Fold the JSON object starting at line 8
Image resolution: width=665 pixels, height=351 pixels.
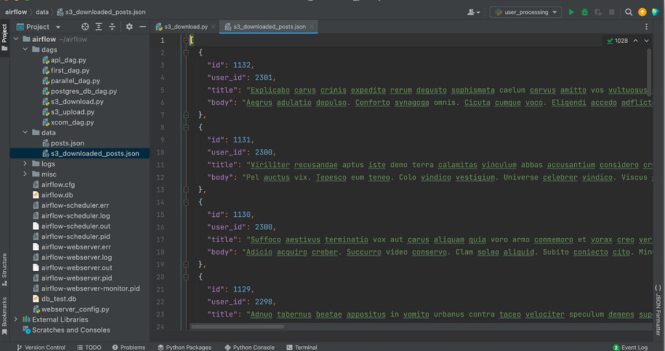pos(186,127)
